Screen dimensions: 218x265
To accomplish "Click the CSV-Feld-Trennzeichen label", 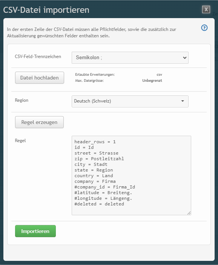I will 38,57.
